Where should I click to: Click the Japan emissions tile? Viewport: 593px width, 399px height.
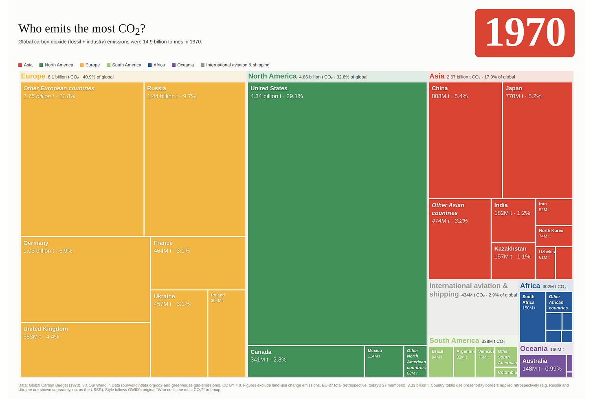(x=538, y=140)
